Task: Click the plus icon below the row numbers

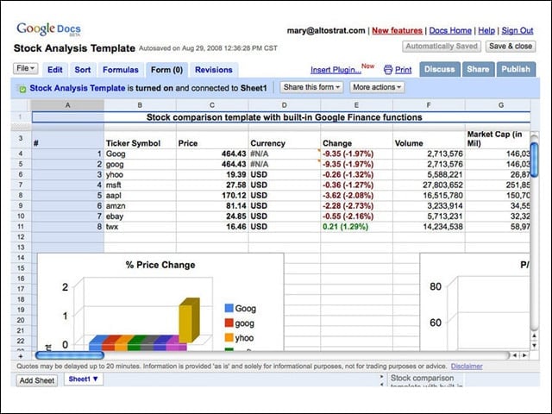Action: click(x=21, y=356)
